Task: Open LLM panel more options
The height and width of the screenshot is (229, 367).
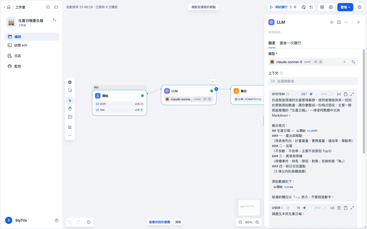Action: 346,22
